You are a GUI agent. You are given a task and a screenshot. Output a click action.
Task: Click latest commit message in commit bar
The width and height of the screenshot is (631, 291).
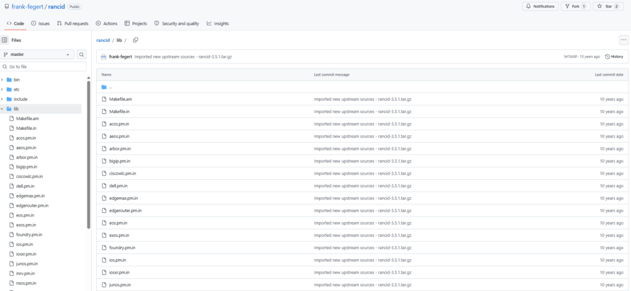(183, 57)
